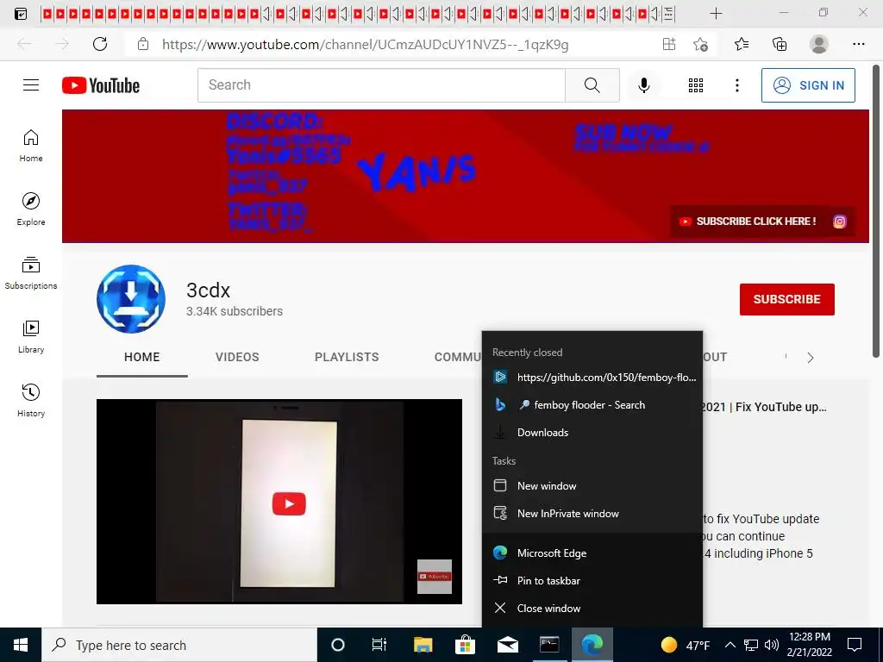Screen dimensions: 883x662
Task: Choose New window task
Action: [x=592, y=486]
